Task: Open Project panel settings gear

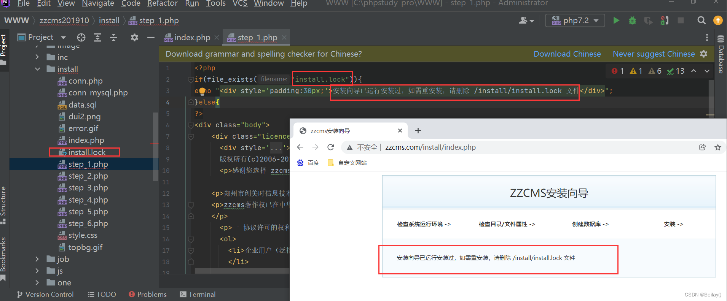Action: click(x=134, y=37)
